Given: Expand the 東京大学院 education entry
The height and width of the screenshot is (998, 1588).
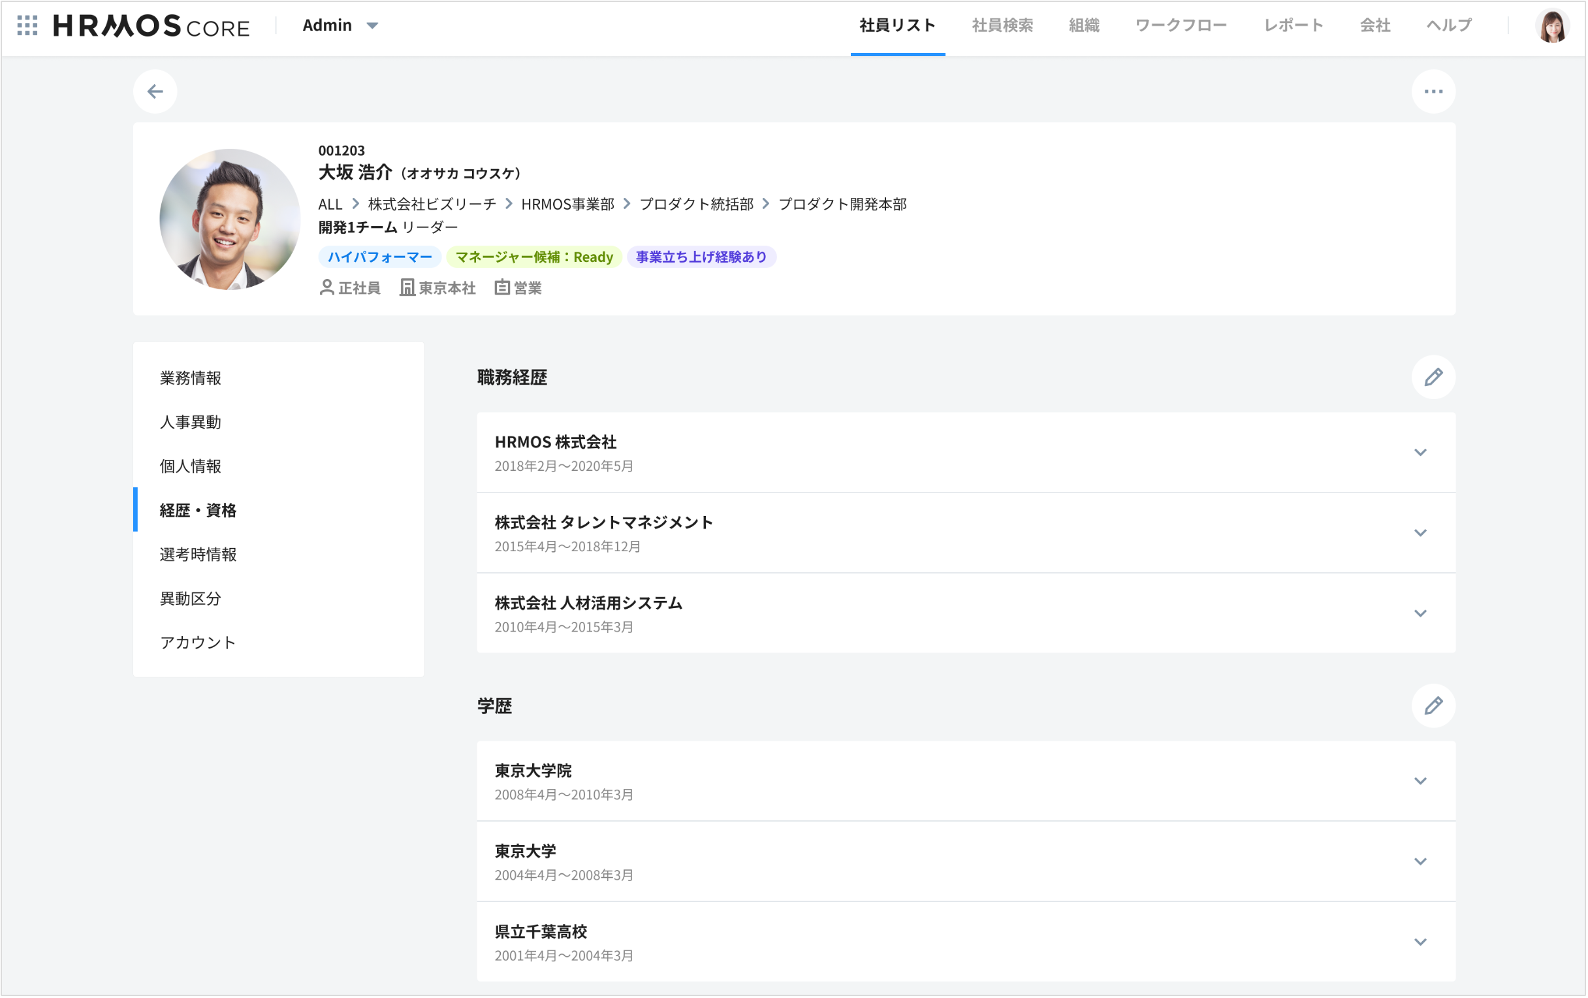Looking at the screenshot, I should click(x=1421, y=781).
